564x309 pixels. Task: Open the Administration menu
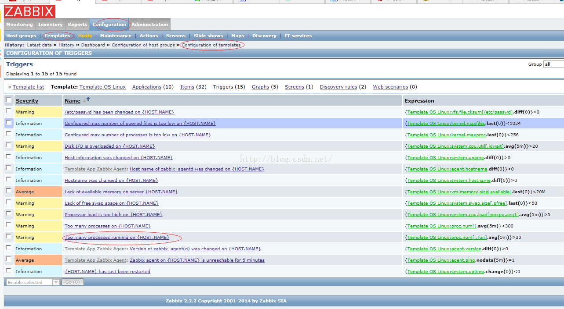149,25
